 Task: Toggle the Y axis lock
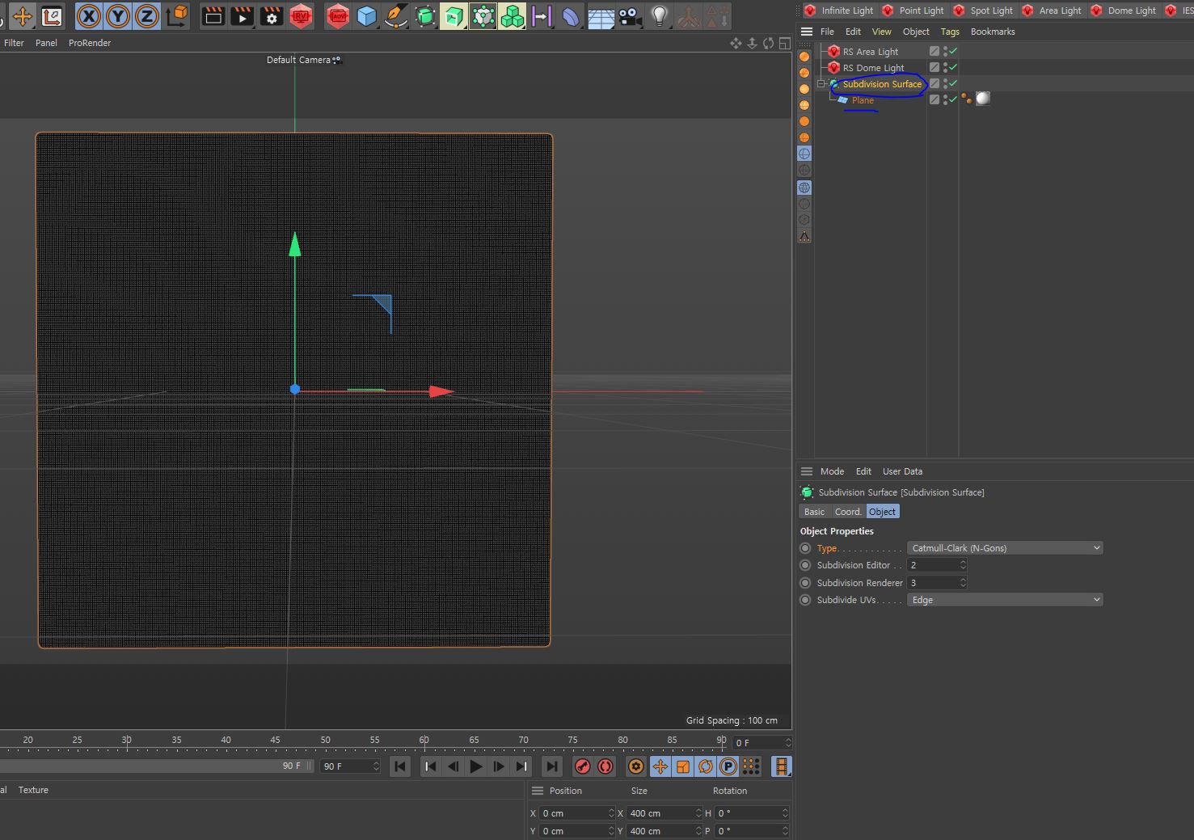pos(118,16)
